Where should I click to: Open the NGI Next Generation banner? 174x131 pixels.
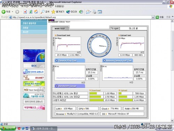pyautogui.click(x=34, y=90)
